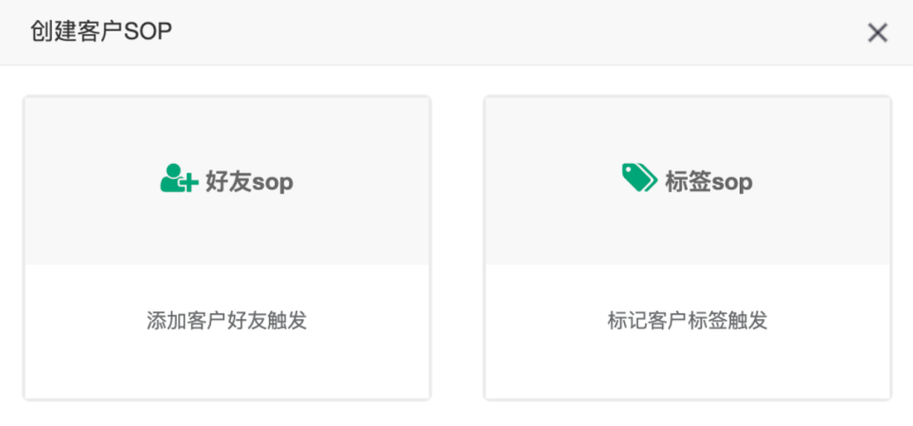Choose the friend SOP card's gray header area
This screenshot has height=426, width=913.
(227, 181)
